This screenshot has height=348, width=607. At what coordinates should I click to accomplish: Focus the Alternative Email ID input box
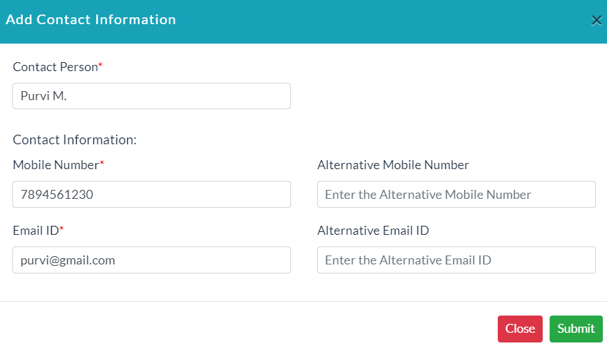[456, 260]
